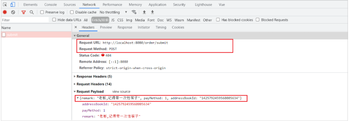This screenshot has width=350, height=121.
Task: Open the No throttling dropdown
Action: [113, 12]
